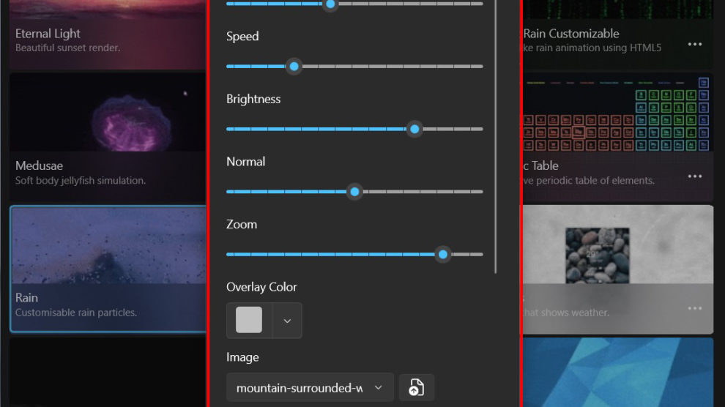Adjust the Zoom slider
The height and width of the screenshot is (407, 725).
(354, 254)
